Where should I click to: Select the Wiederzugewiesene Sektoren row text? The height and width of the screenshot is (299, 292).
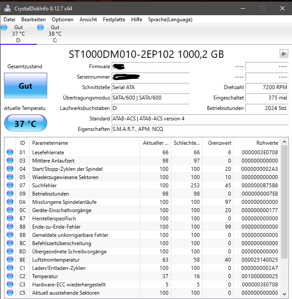65,177
